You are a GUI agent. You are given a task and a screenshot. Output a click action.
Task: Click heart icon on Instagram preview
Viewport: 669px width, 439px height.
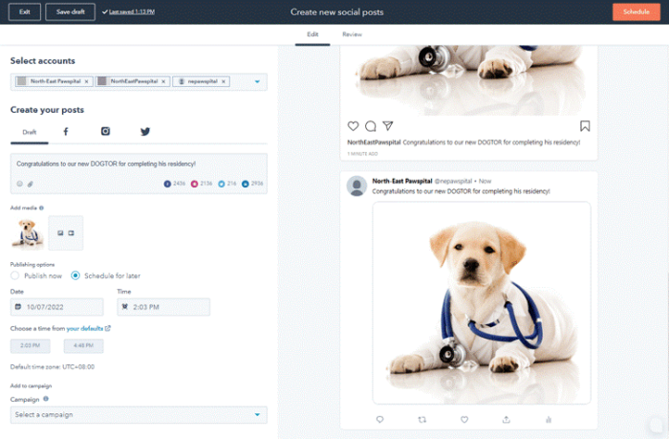point(353,126)
